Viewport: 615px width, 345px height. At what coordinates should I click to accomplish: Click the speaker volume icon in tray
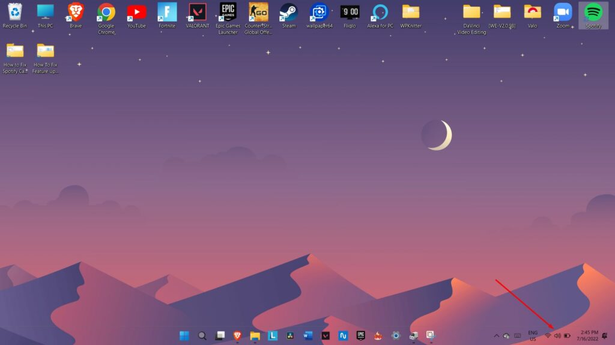click(x=557, y=335)
